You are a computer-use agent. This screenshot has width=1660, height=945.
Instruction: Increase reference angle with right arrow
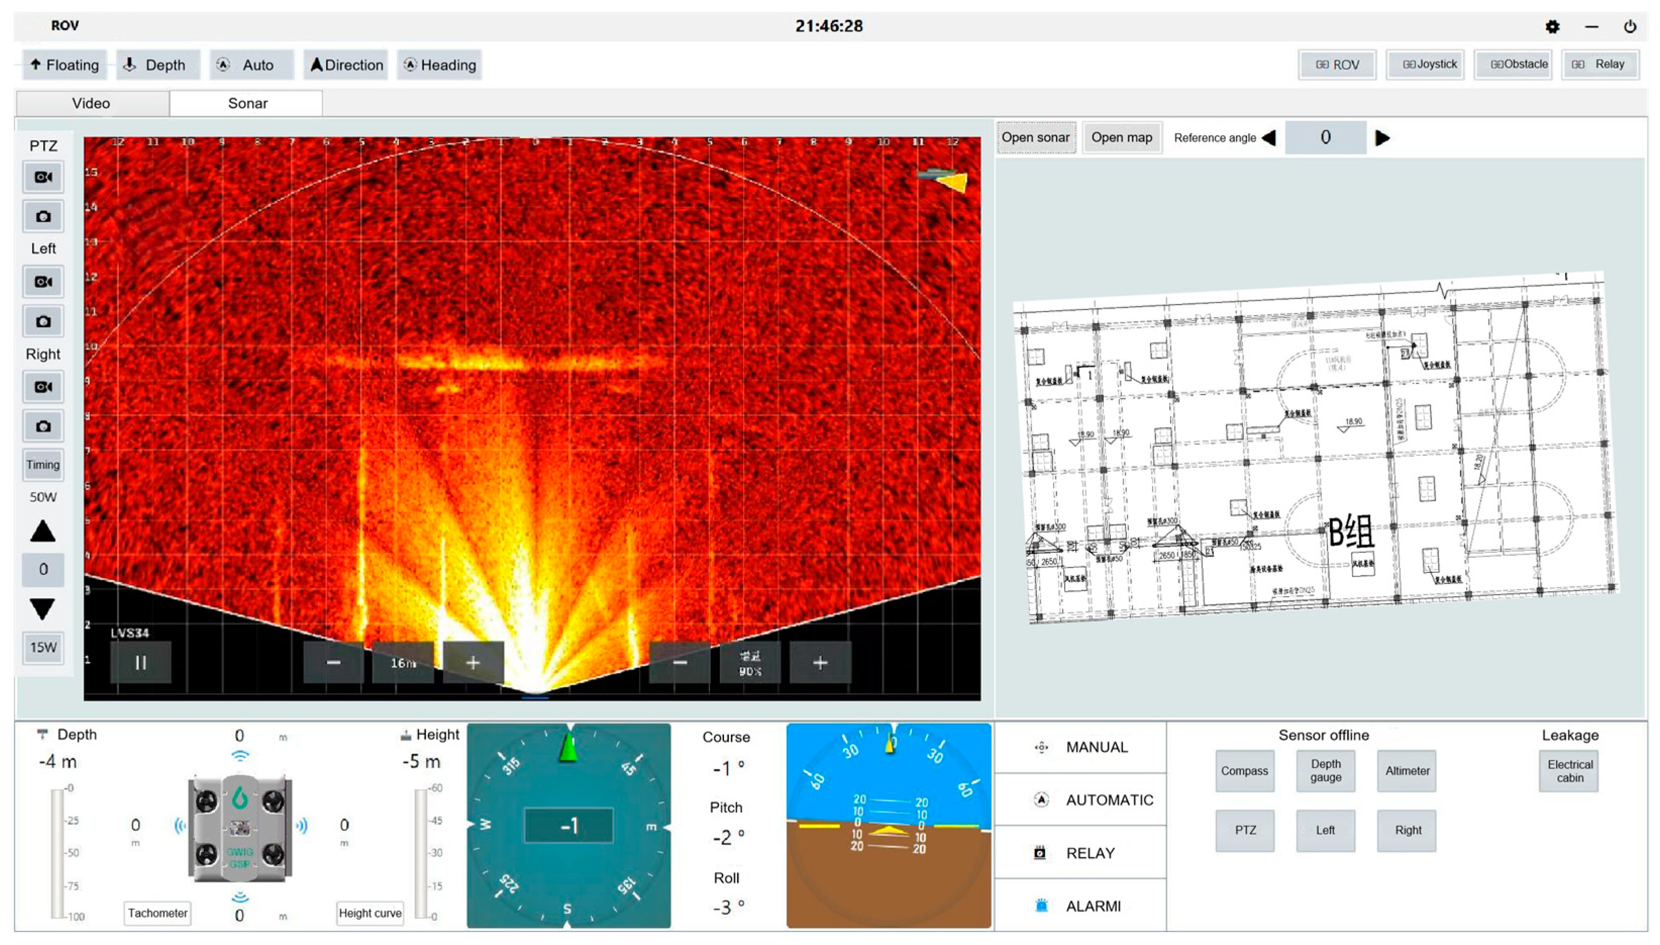point(1382,138)
